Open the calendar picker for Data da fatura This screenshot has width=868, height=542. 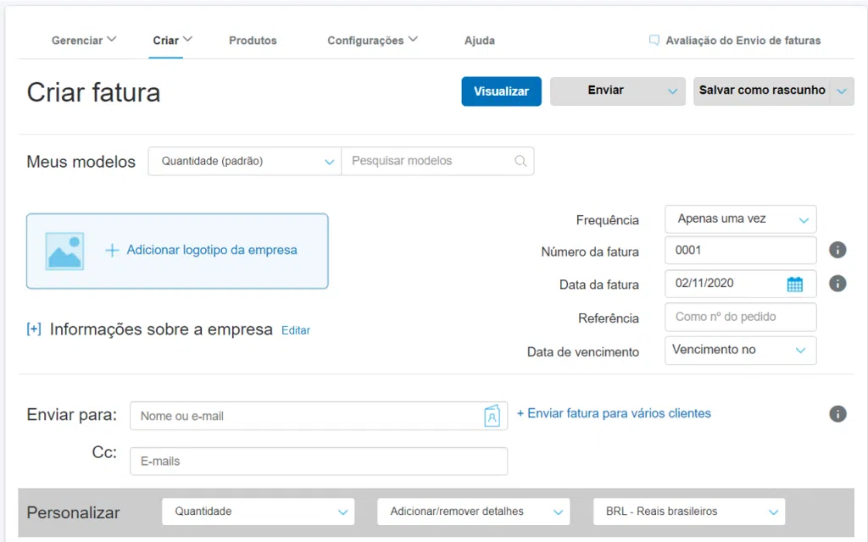click(795, 284)
